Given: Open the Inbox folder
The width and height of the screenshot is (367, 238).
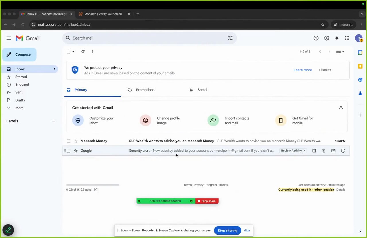Looking at the screenshot, I should tap(30, 69).
